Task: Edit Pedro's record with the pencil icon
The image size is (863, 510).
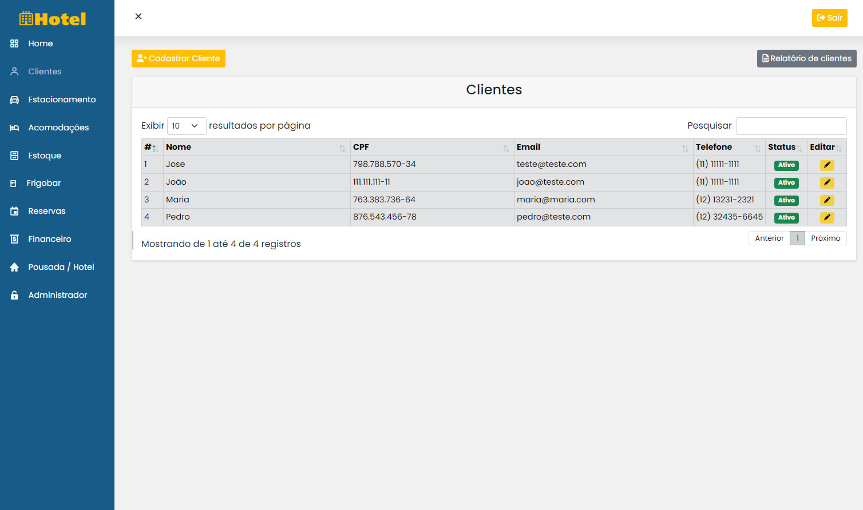Action: tap(826, 218)
